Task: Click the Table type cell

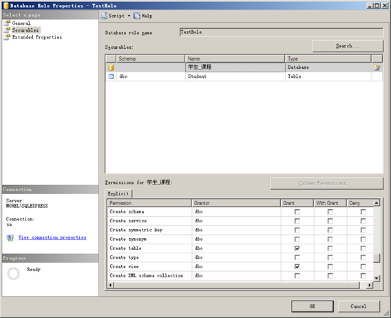Action: [x=328, y=76]
